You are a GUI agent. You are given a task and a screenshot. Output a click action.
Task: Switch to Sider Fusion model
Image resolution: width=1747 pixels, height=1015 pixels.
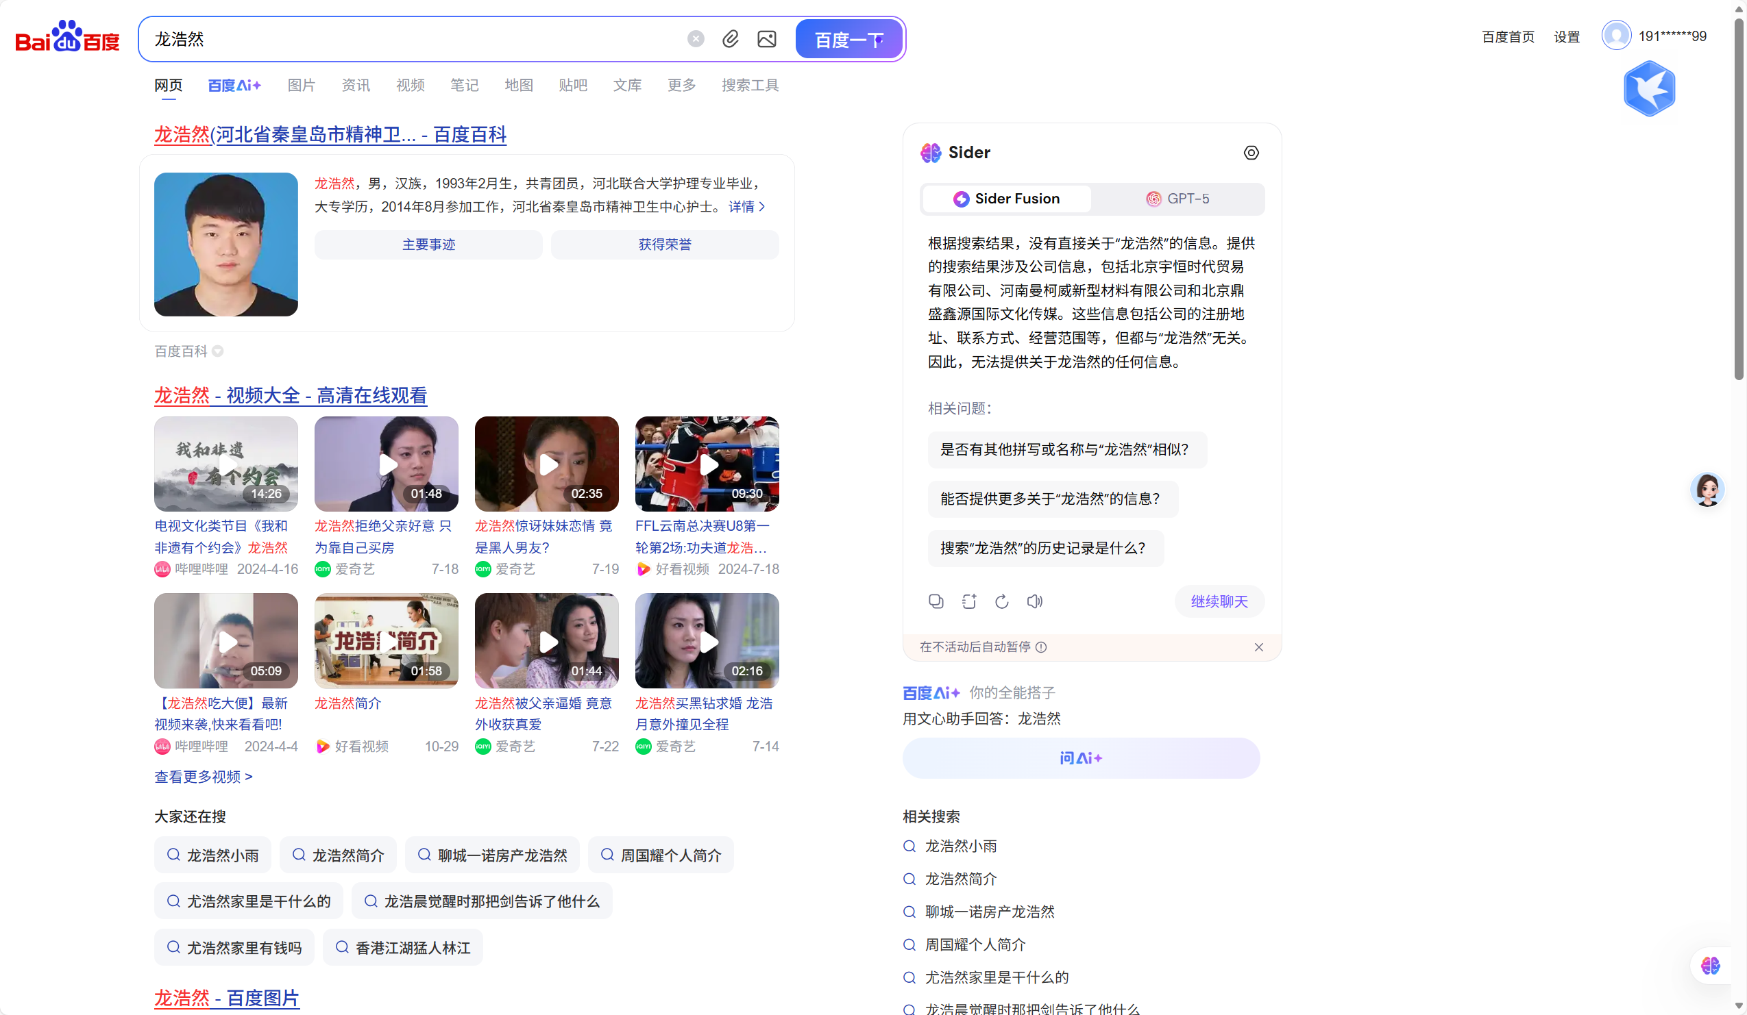(1006, 199)
